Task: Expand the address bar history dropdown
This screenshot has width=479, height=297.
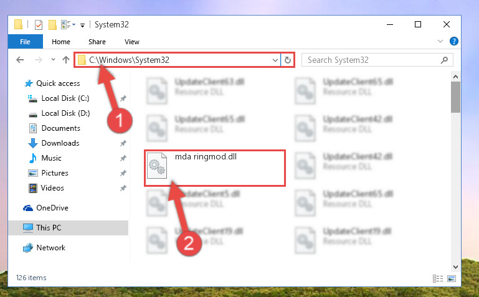Action: point(275,60)
